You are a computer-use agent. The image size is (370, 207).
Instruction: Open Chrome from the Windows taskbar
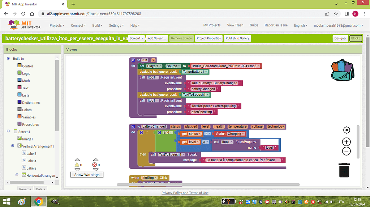[38, 202]
